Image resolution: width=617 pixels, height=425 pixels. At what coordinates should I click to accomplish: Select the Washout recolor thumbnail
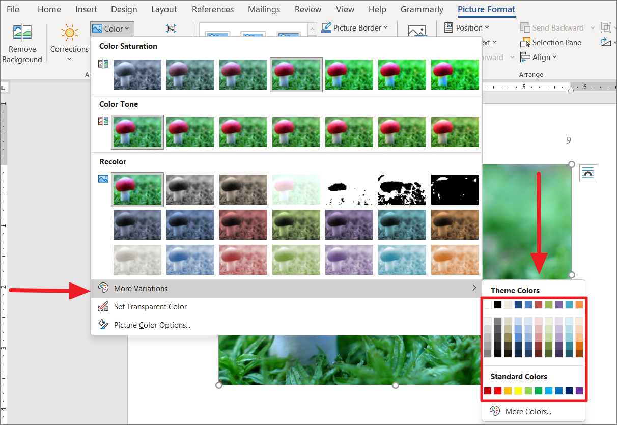(x=296, y=189)
